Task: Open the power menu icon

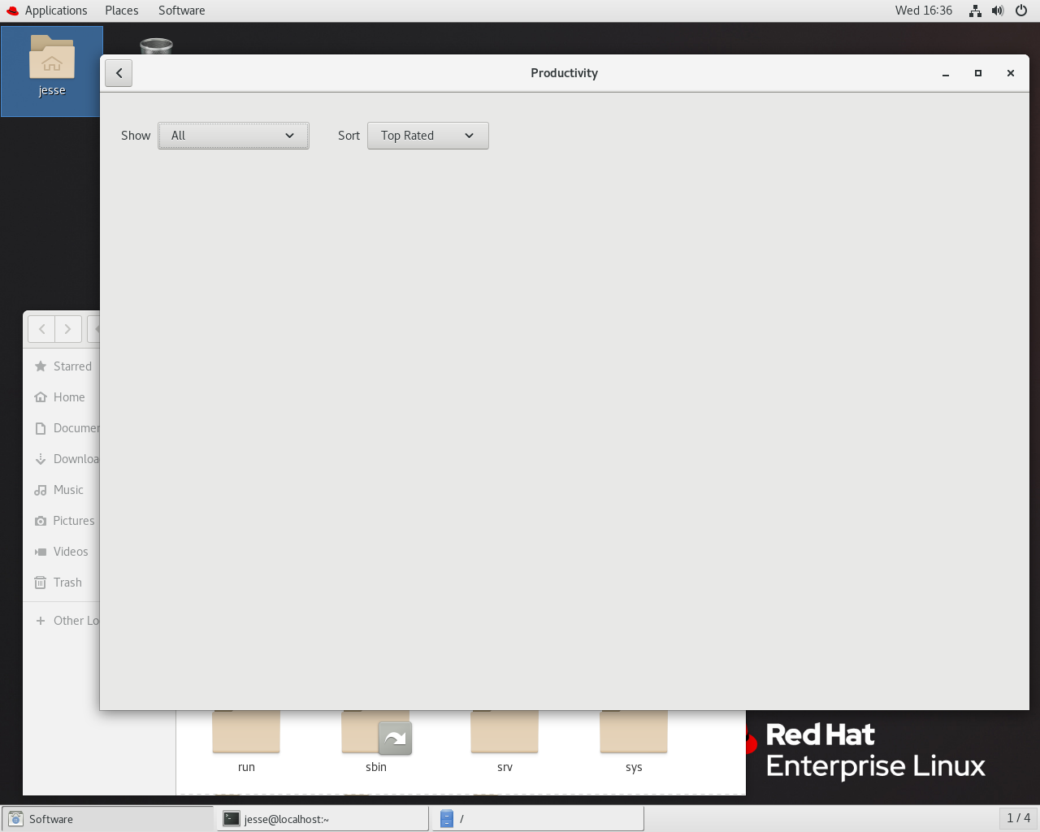Action: click(1021, 11)
